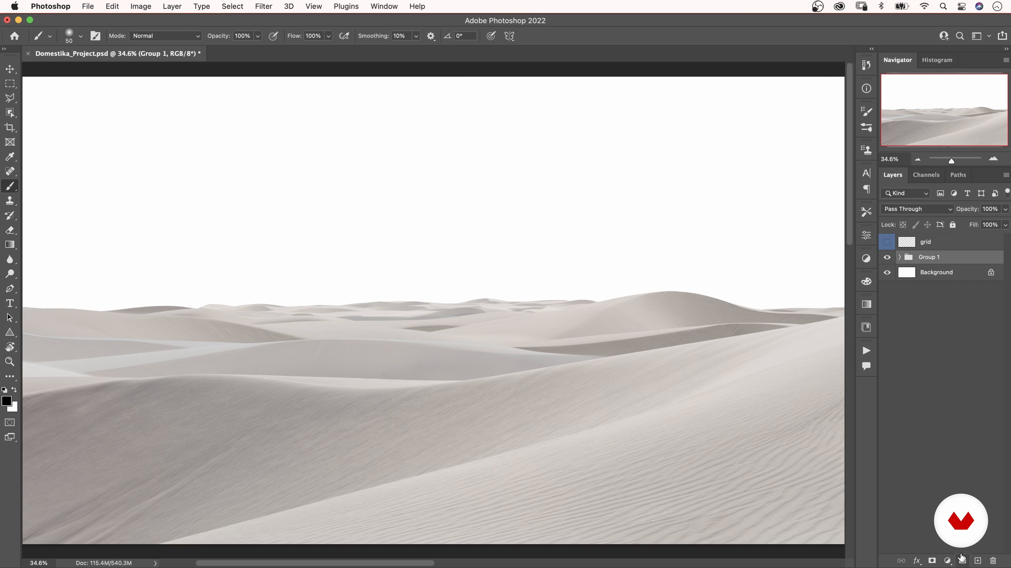
Task: Select the History Brush tool
Action: point(10,215)
